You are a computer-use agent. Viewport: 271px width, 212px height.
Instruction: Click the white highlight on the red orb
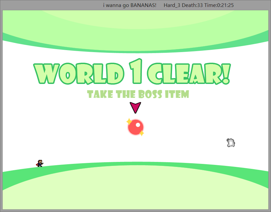point(137,125)
